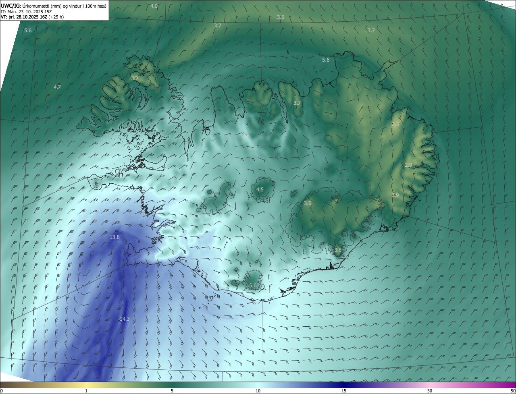This screenshot has height=394, width=516.
Task: Click the '10' tick on the colour scale
Action: click(258, 391)
